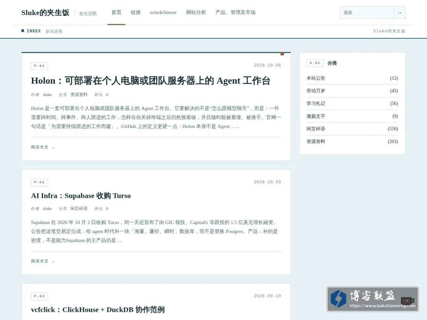Image resolution: width=427 pixels, height=320 pixels.
Task: Open 闲言碎语 category on the Supabase post
Action: point(79,209)
